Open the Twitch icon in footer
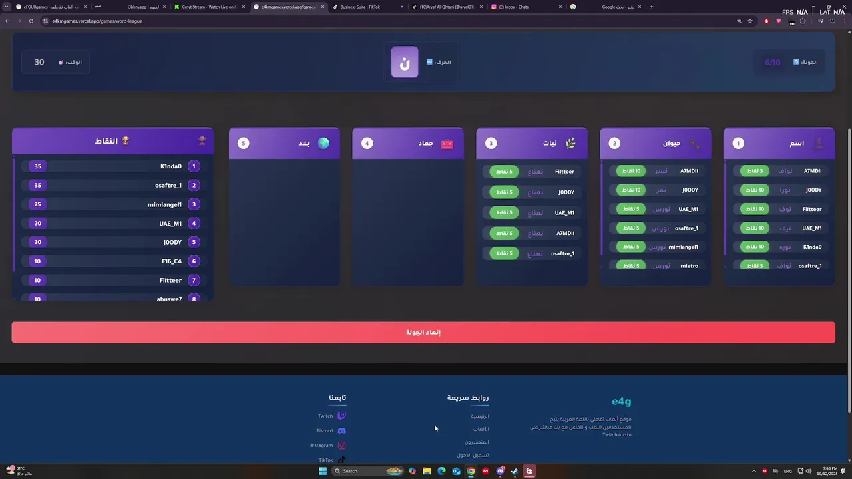The image size is (852, 479). tap(341, 416)
